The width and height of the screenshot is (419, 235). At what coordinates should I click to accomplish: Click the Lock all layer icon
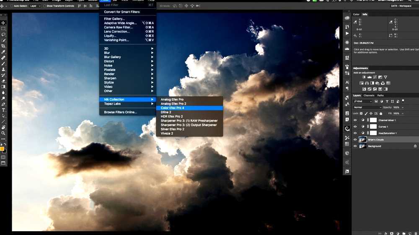[381, 113]
